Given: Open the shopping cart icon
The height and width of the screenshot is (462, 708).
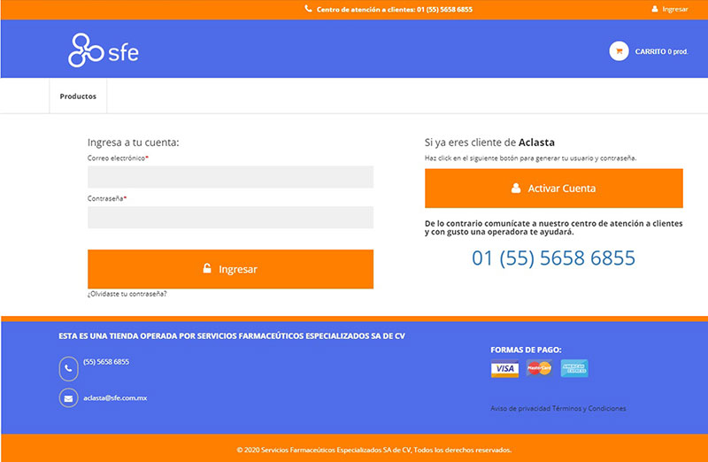Looking at the screenshot, I should [x=619, y=51].
